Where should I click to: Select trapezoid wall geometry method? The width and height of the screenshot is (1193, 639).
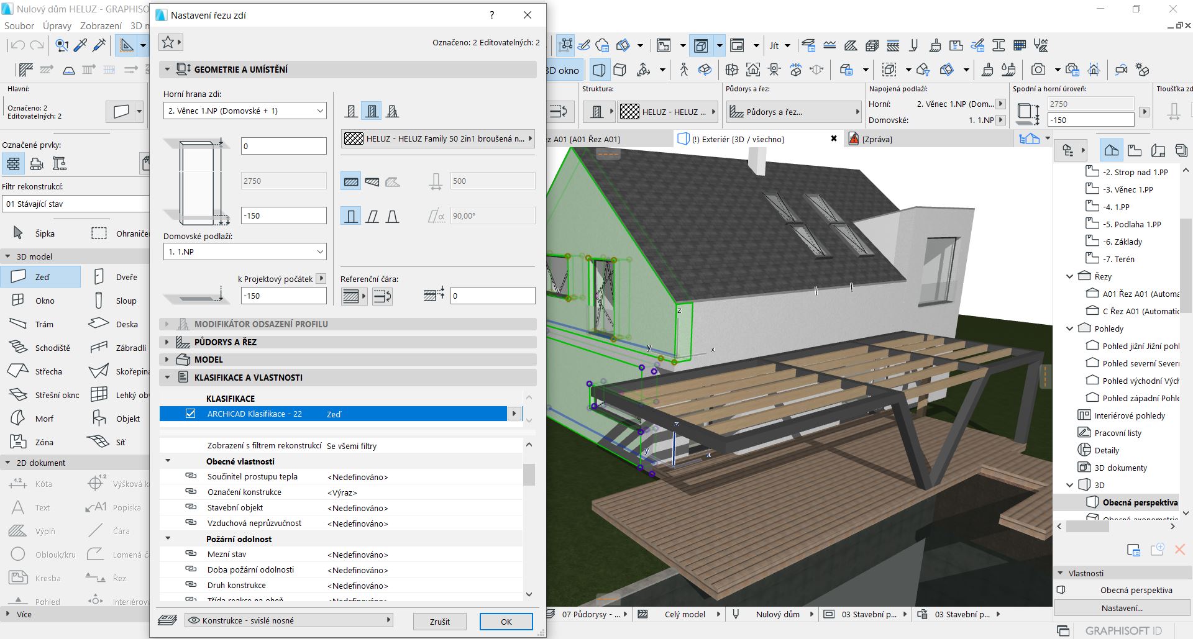click(x=372, y=181)
